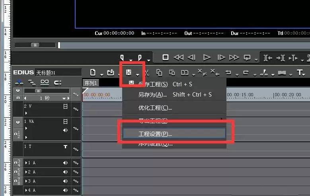This screenshot has height=196, width=310.
Task: Click the timeline zoom scale slider
Action: click(x=38, y=91)
